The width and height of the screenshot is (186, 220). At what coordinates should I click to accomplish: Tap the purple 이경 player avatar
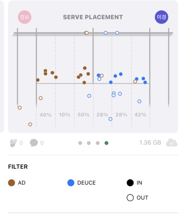coord(161,17)
